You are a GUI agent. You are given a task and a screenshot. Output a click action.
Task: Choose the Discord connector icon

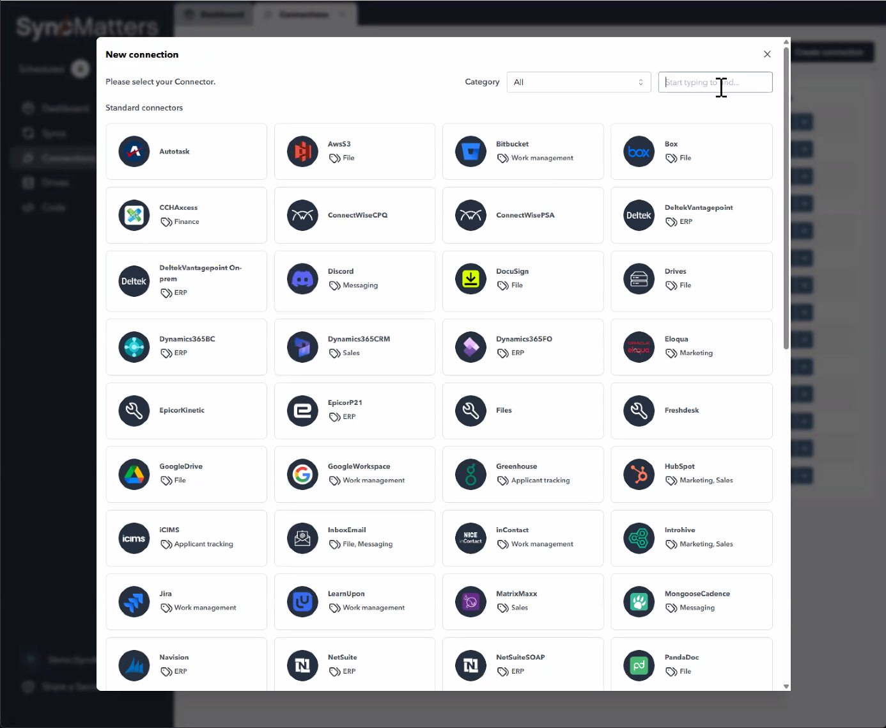[x=302, y=279]
